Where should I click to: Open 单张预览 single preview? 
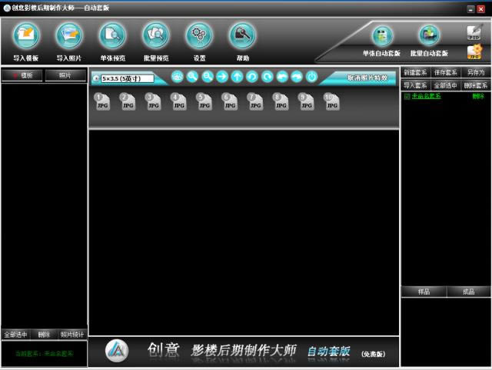pos(112,35)
